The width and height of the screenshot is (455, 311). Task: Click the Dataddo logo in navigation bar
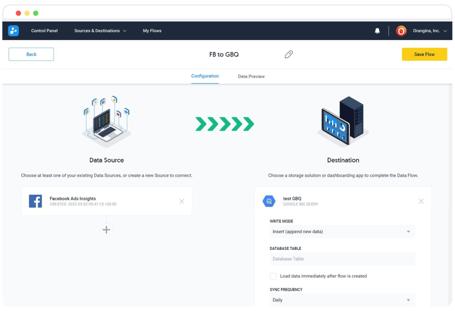tap(13, 30)
